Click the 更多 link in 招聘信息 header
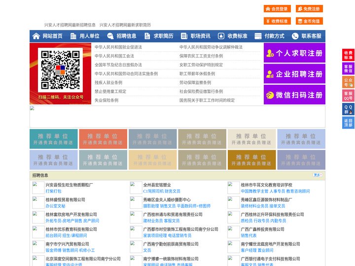Image resolution: width=355 pixels, height=266 pixels. tap(318, 175)
